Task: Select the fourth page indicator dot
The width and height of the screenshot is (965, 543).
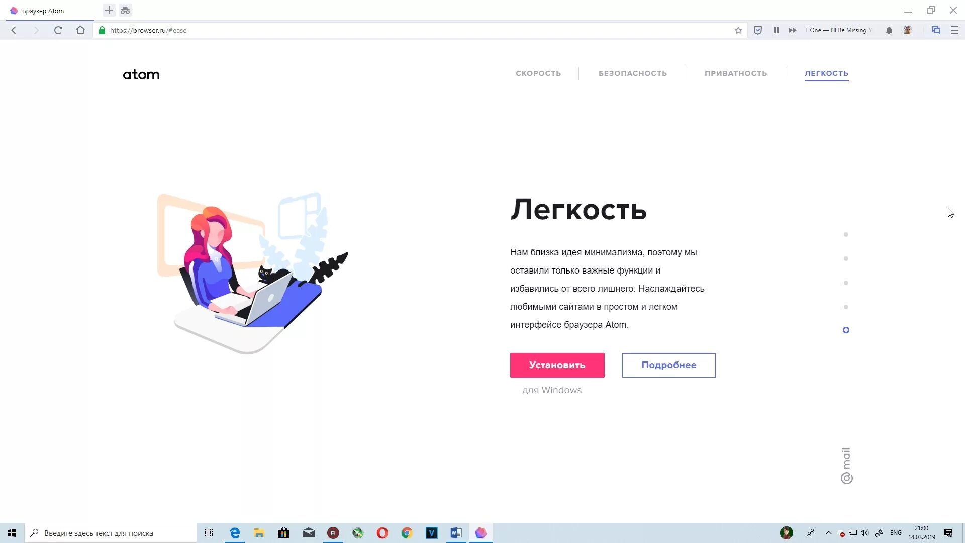Action: (846, 307)
